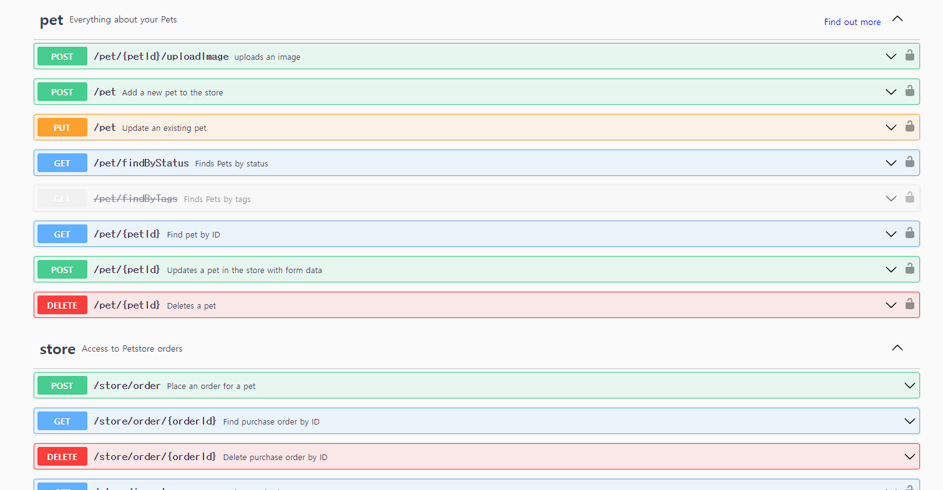Collapse the store section
943x490 pixels.
(897, 348)
